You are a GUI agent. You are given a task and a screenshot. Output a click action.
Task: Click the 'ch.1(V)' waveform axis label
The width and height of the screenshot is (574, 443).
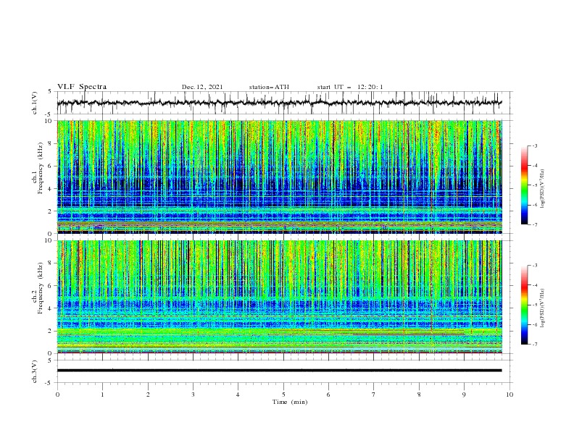[x=35, y=103]
